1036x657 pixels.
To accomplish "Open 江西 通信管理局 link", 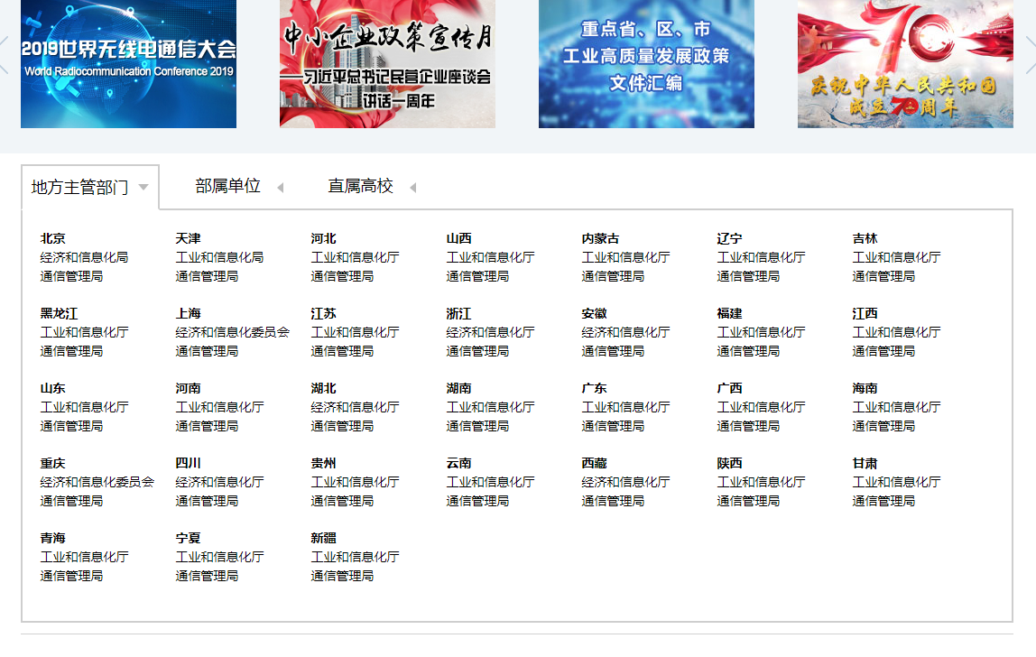I will click(884, 351).
